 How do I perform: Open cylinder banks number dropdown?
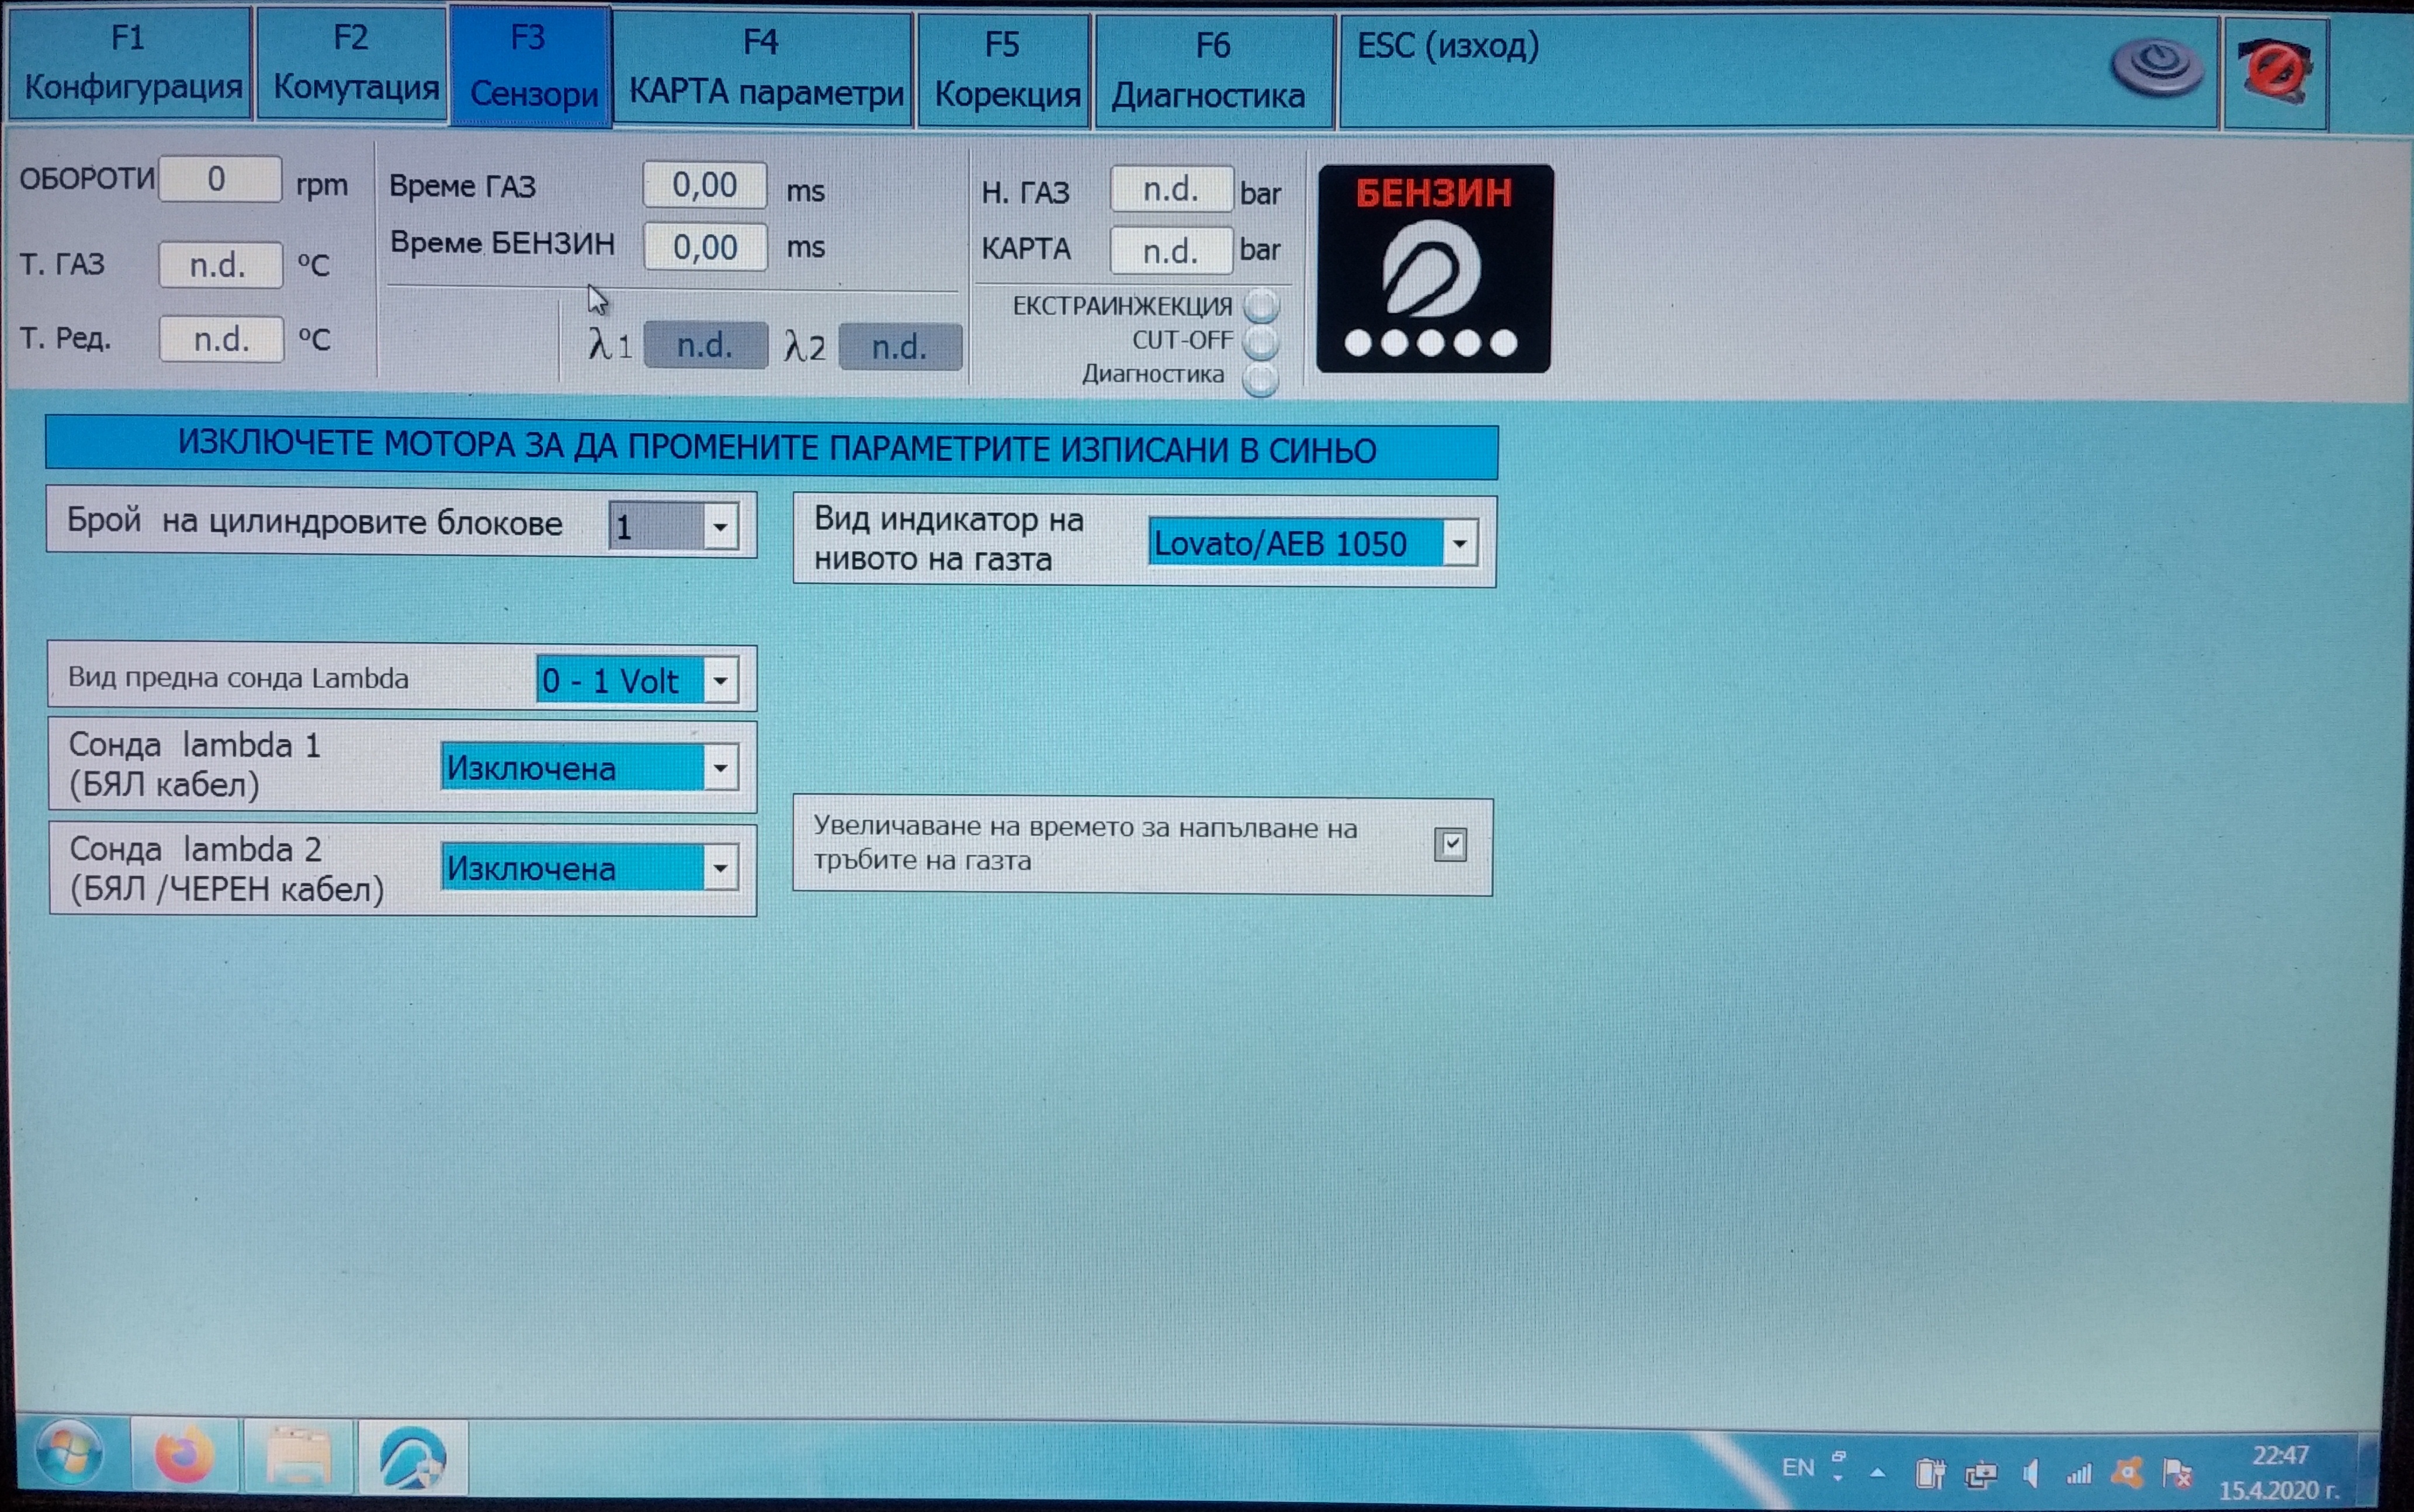[x=719, y=526]
